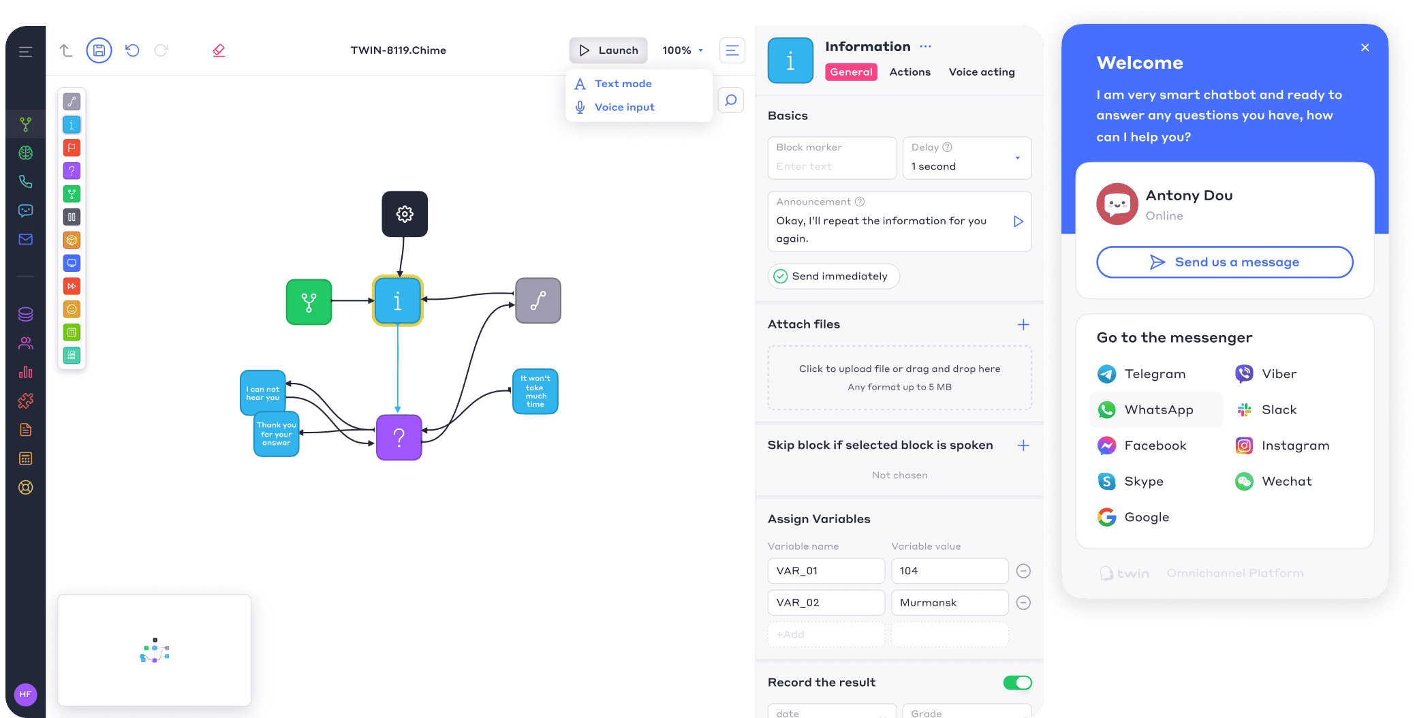Click the Send us a message button
The image size is (1415, 718).
(1224, 262)
